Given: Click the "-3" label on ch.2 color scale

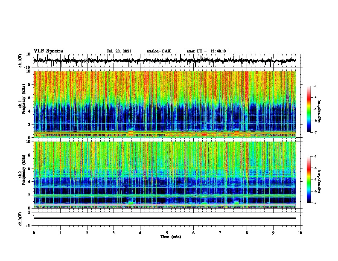Looking at the screenshot, I should click(x=315, y=157).
